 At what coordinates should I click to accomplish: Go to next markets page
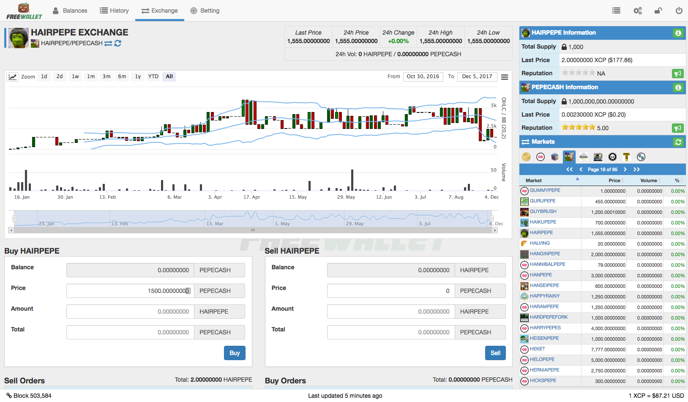(625, 170)
